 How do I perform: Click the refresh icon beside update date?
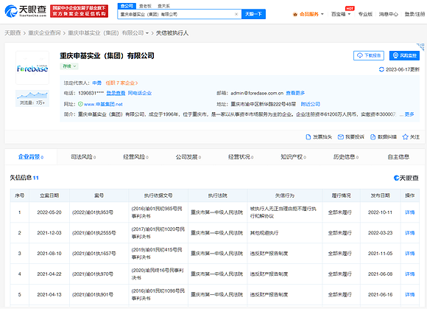381,69
